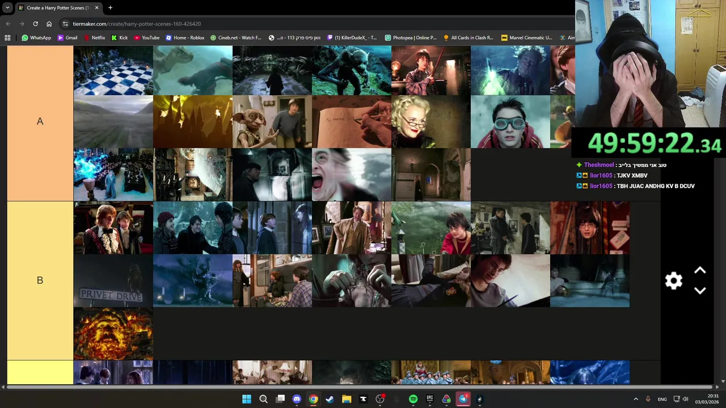Open Steam from the taskbar

(x=330, y=399)
